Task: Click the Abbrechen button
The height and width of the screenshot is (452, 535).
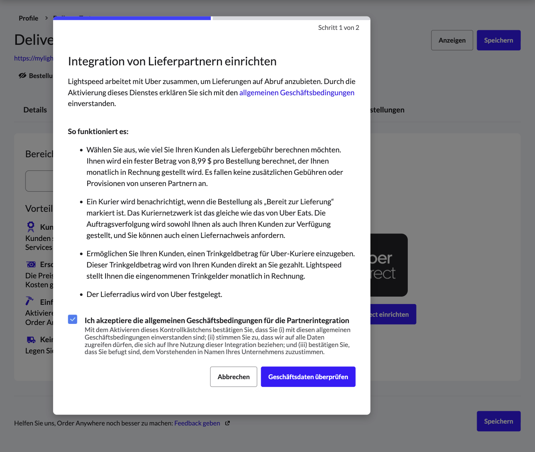Action: pos(233,377)
